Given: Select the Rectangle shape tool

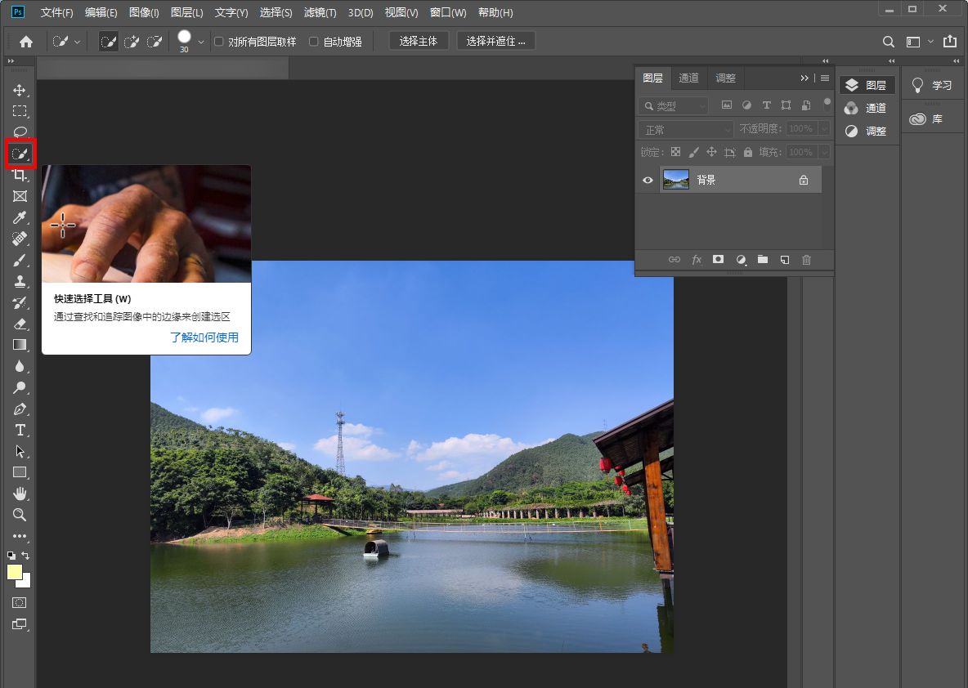Looking at the screenshot, I should (x=20, y=472).
